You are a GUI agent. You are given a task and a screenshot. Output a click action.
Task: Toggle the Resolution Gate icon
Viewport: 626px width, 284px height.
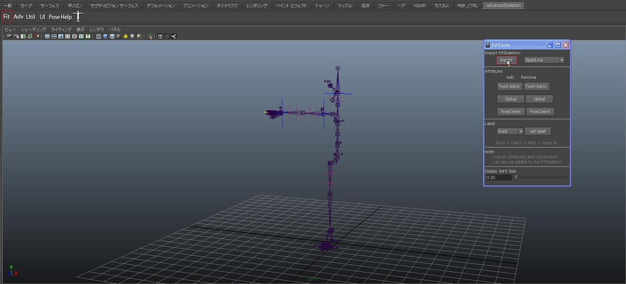click(61, 36)
